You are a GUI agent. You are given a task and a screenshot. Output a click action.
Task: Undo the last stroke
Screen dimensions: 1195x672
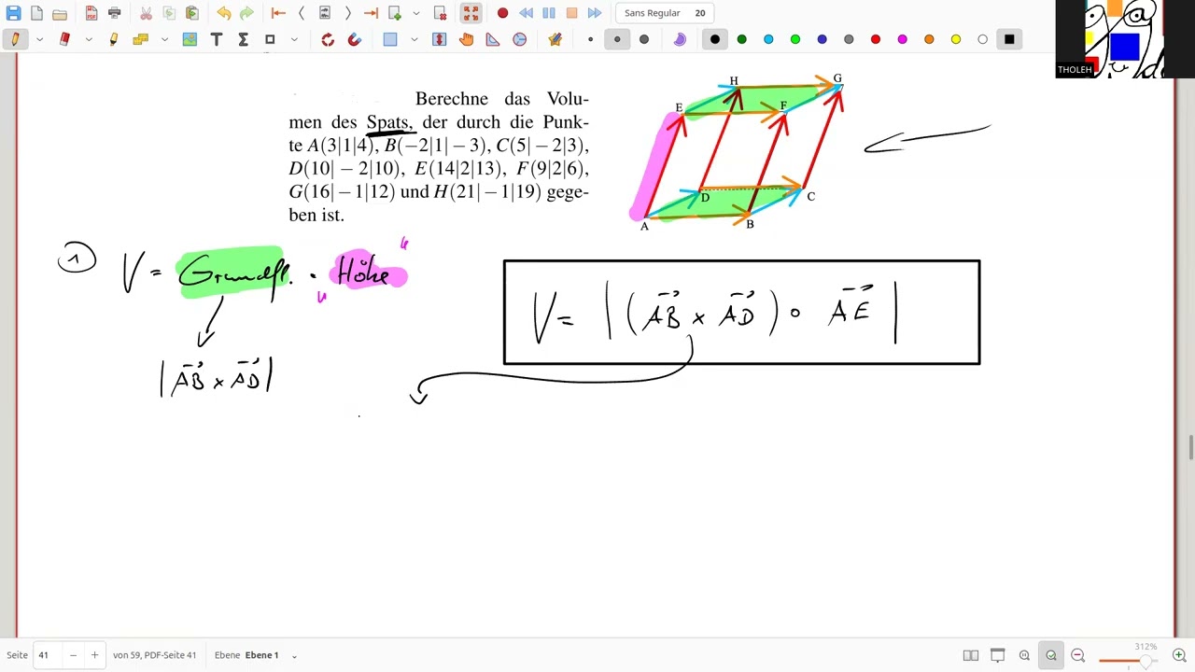click(x=224, y=13)
